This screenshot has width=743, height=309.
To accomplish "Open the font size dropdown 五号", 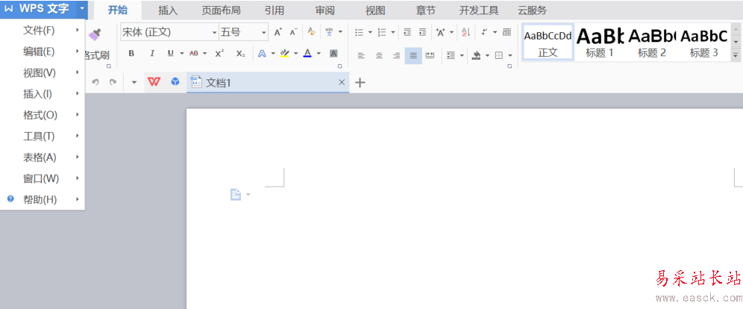I will (243, 32).
